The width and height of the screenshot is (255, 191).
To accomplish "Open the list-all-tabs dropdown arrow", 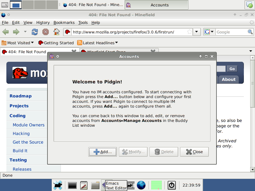I will click(251, 51).
